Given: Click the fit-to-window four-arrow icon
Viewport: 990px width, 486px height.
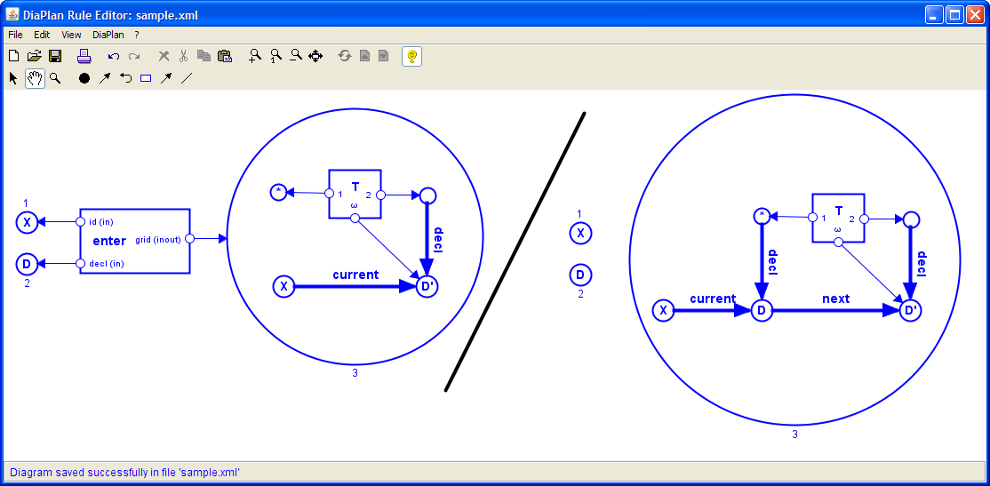Looking at the screenshot, I should tap(315, 56).
